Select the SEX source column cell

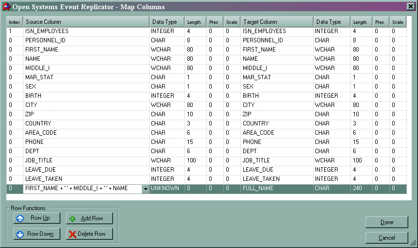[x=86, y=87]
